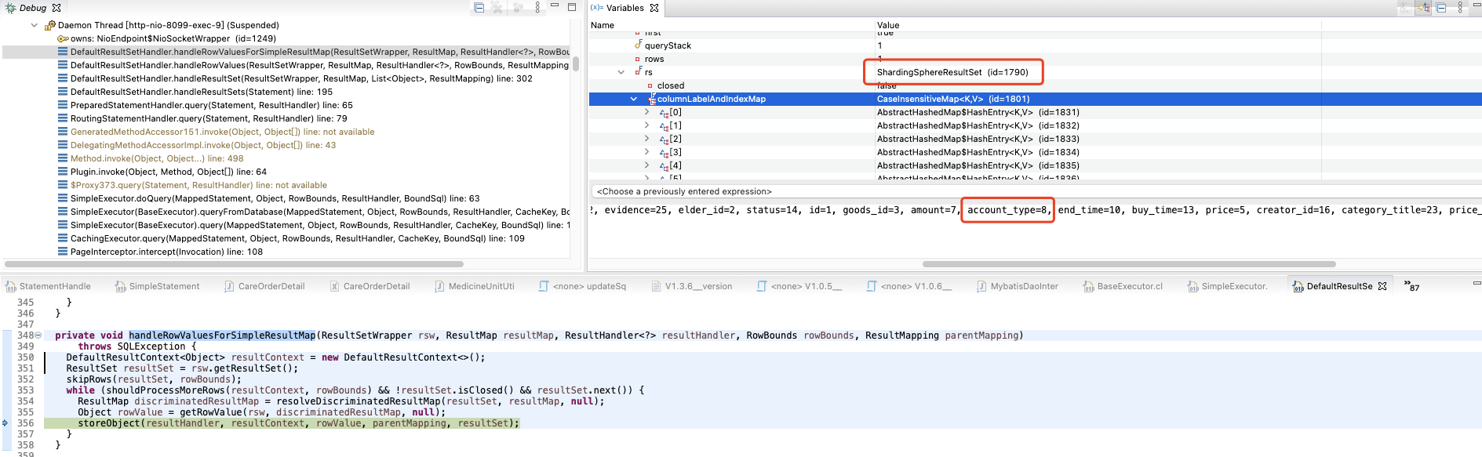
Task: Switch to the MybatisDaoInter editor tab
Action: [1018, 286]
